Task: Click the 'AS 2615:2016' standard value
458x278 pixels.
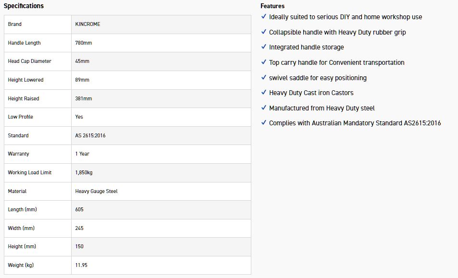Action: coord(90,135)
